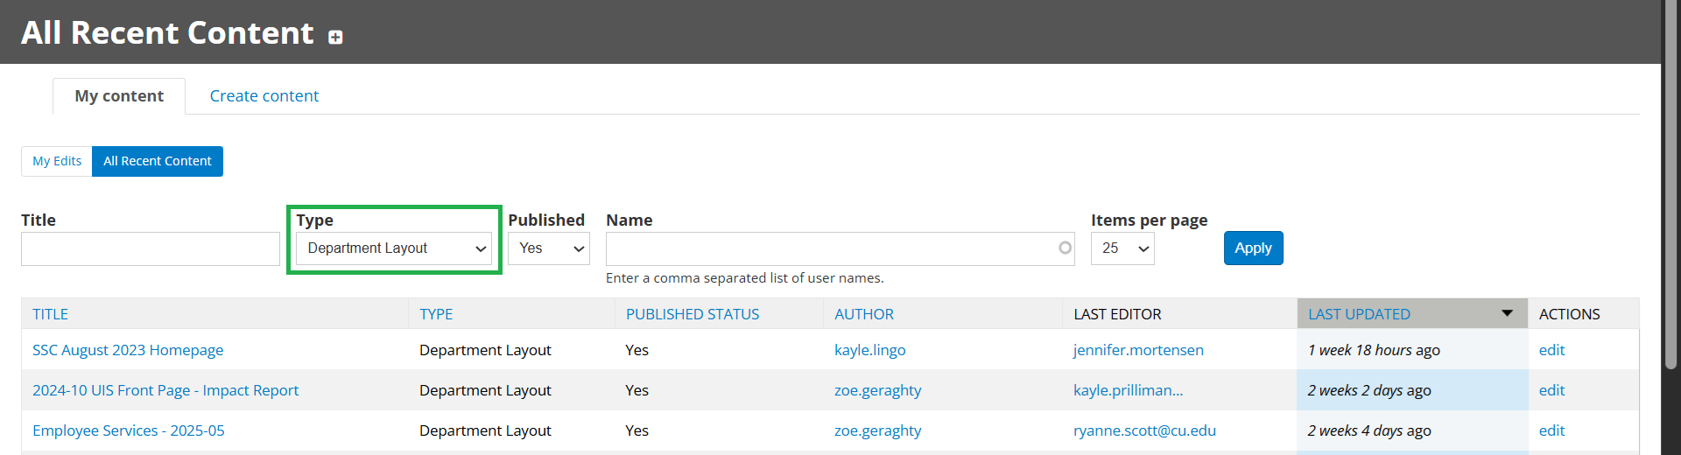This screenshot has width=1681, height=455.
Task: Click the sort arrow in Last Updated column
Action: (1507, 312)
